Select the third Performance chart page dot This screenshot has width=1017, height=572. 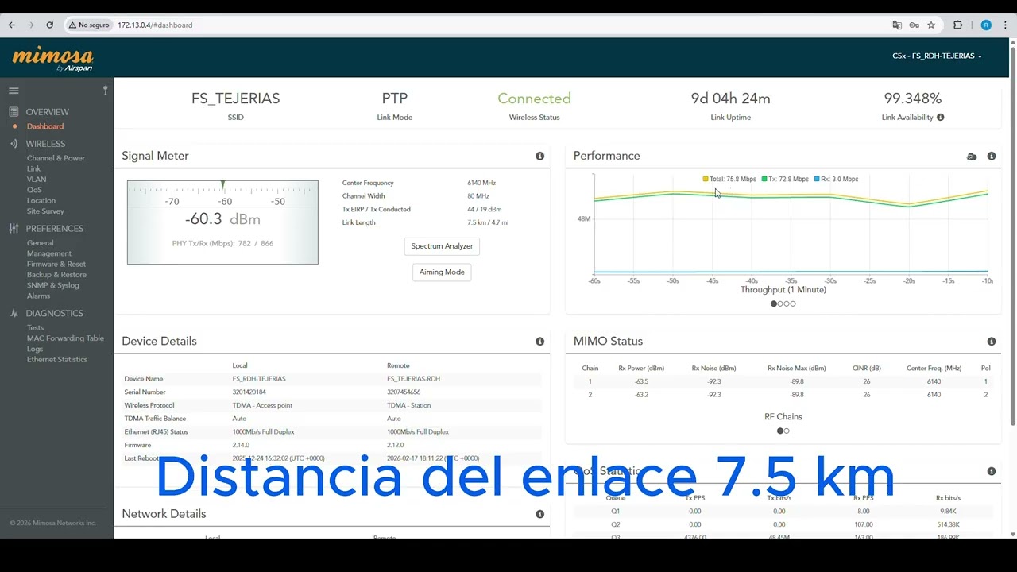[x=787, y=303]
